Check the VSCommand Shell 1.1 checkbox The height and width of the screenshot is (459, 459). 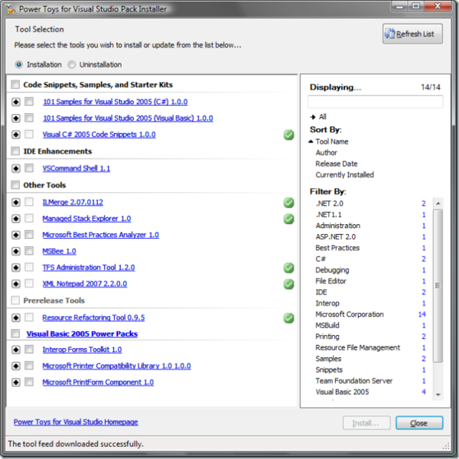click(29, 168)
